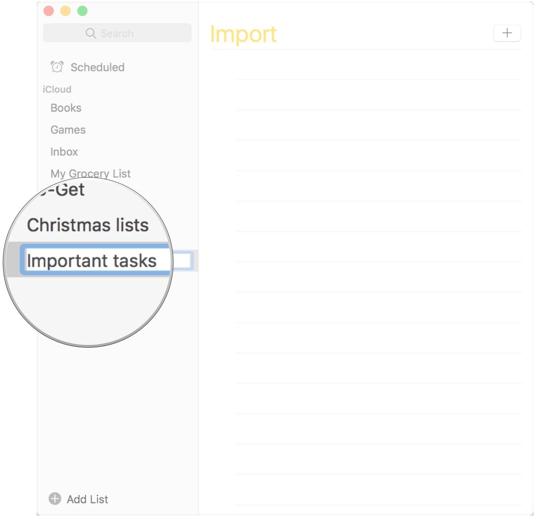The image size is (535, 517).
Task: Click the first empty reminder row
Action: point(378,65)
